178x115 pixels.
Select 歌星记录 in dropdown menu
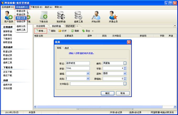(21, 11)
